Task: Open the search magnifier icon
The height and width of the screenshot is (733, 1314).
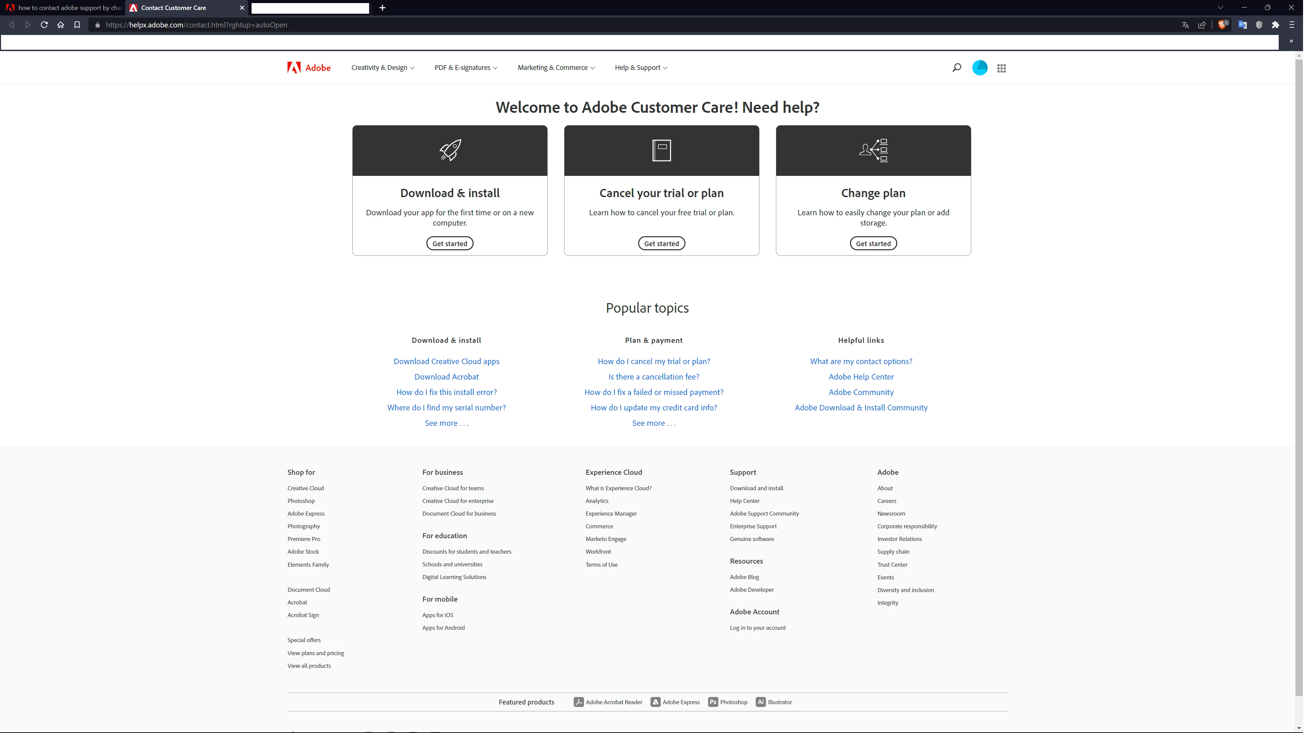Action: tap(957, 68)
